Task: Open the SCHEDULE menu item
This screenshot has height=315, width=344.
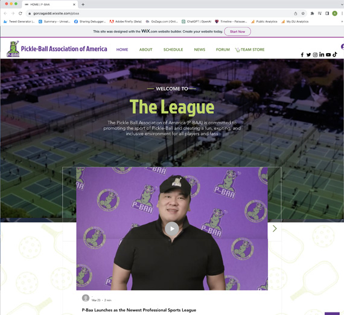Action: 173,49
